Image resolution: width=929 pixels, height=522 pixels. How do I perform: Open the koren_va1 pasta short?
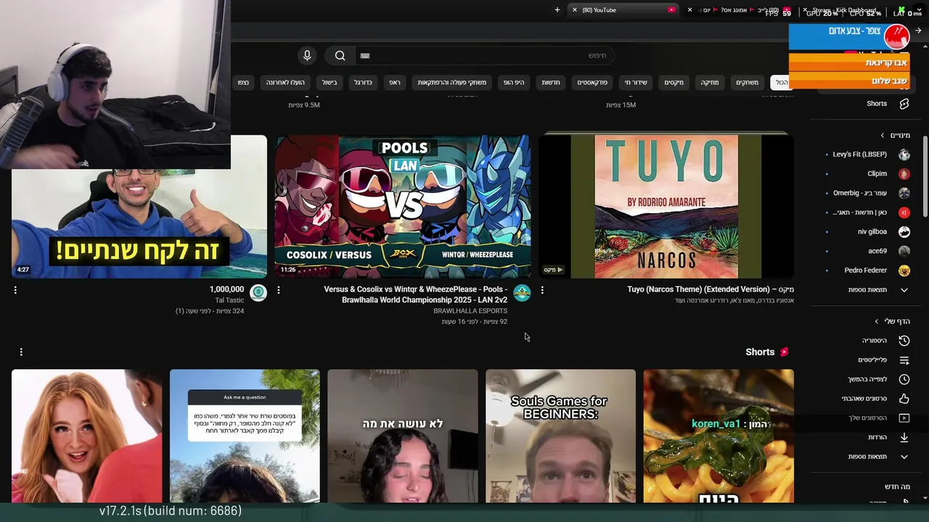[719, 436]
